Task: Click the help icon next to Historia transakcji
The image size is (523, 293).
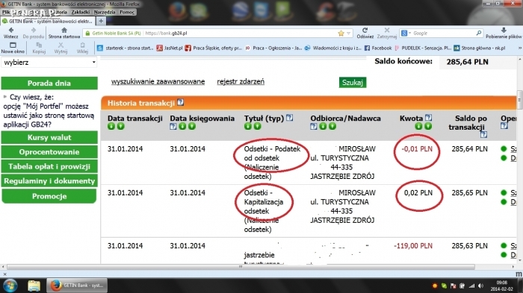Action: 181,103
